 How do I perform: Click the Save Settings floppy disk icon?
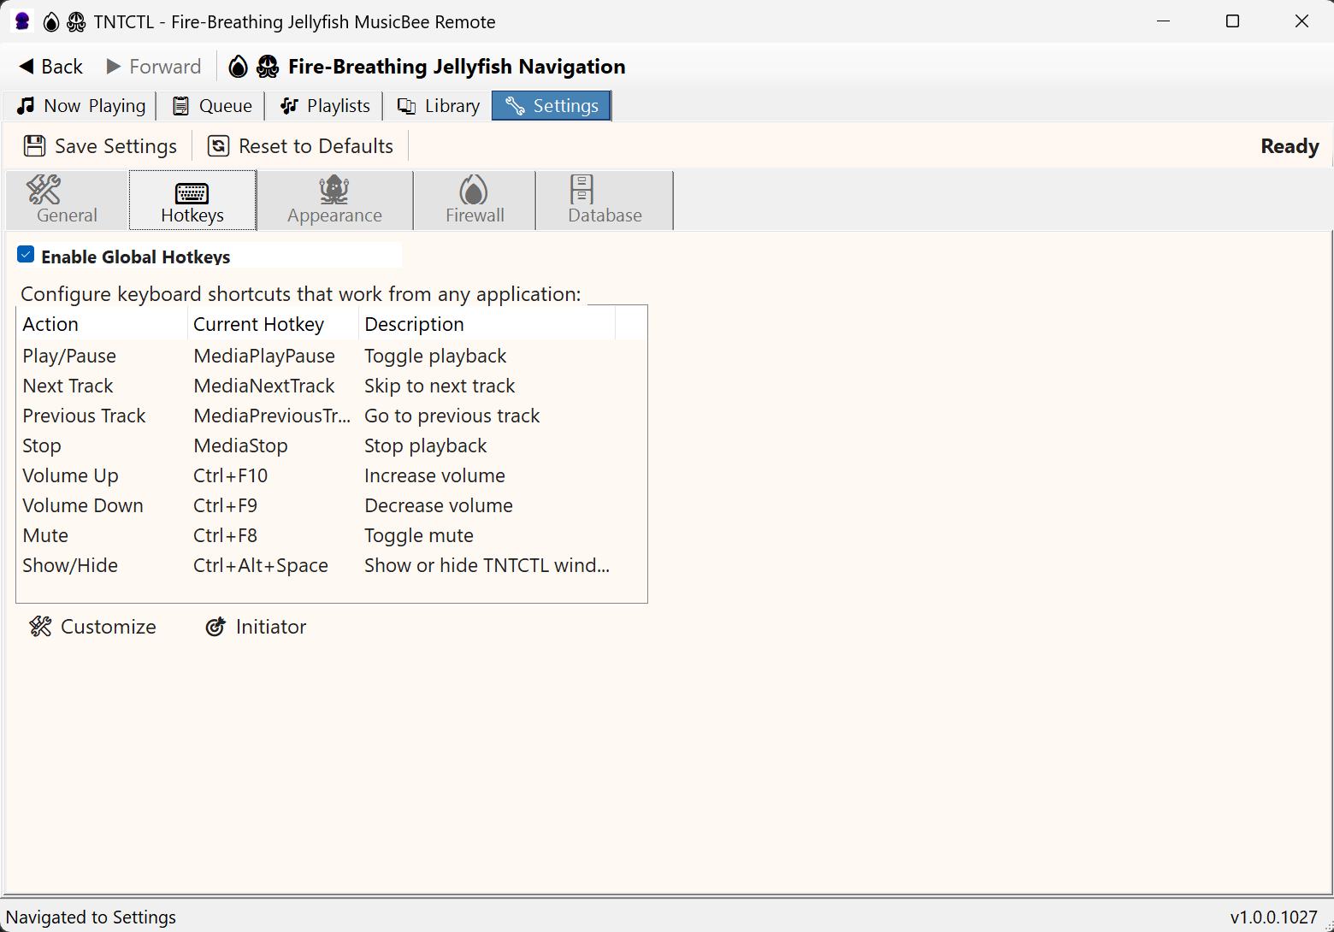(34, 145)
